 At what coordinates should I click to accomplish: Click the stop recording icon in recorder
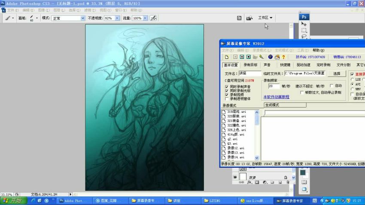tap(248, 57)
